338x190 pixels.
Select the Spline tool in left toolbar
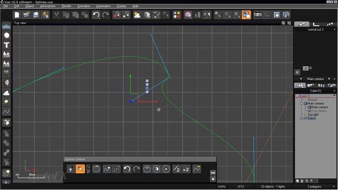tap(6, 111)
